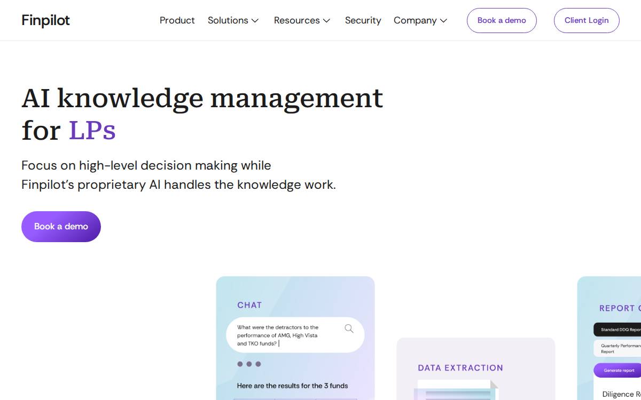
Task: Click the 'Here are the results' text
Action: [x=293, y=386]
